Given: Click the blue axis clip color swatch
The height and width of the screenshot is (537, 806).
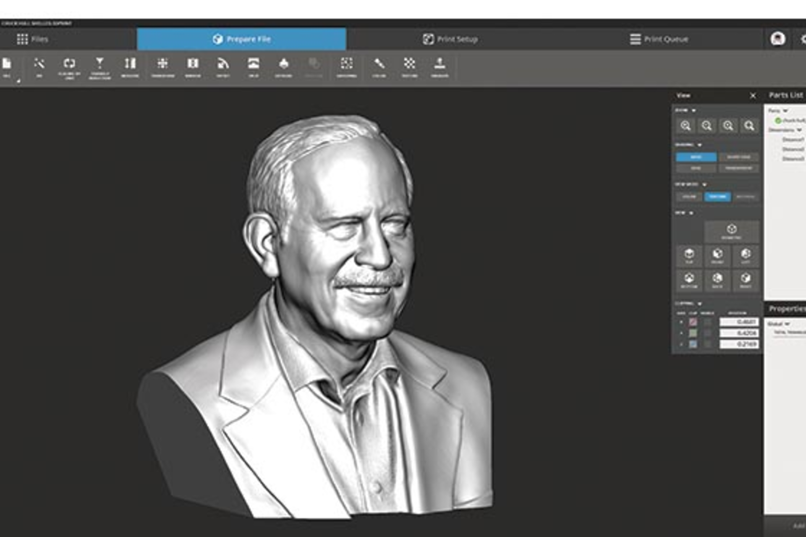Looking at the screenshot, I should click(693, 344).
